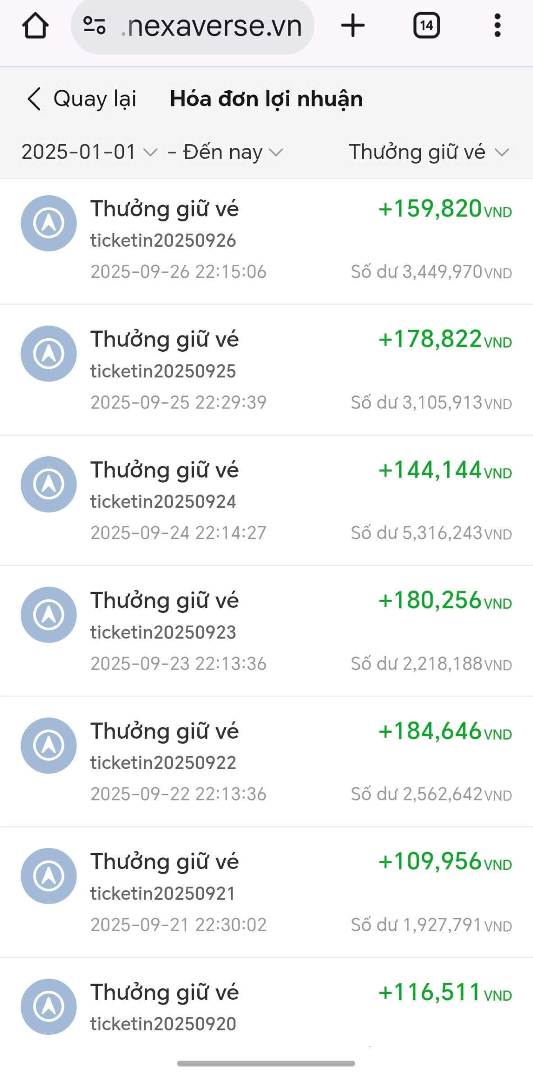Tap the bottom navigation gesture bar
The width and height of the screenshot is (533, 1080).
coord(266,1063)
